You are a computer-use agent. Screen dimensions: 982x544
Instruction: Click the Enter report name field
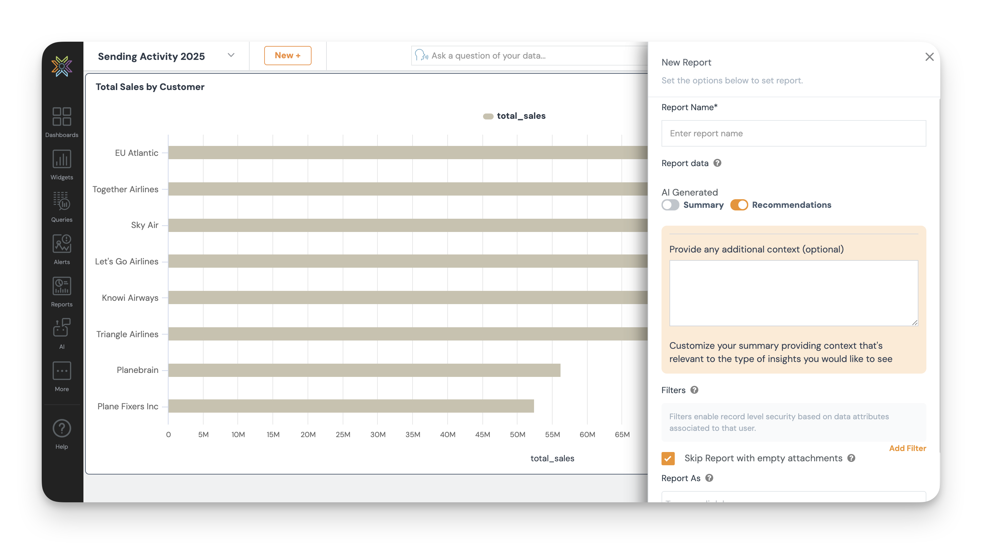pyautogui.click(x=793, y=133)
